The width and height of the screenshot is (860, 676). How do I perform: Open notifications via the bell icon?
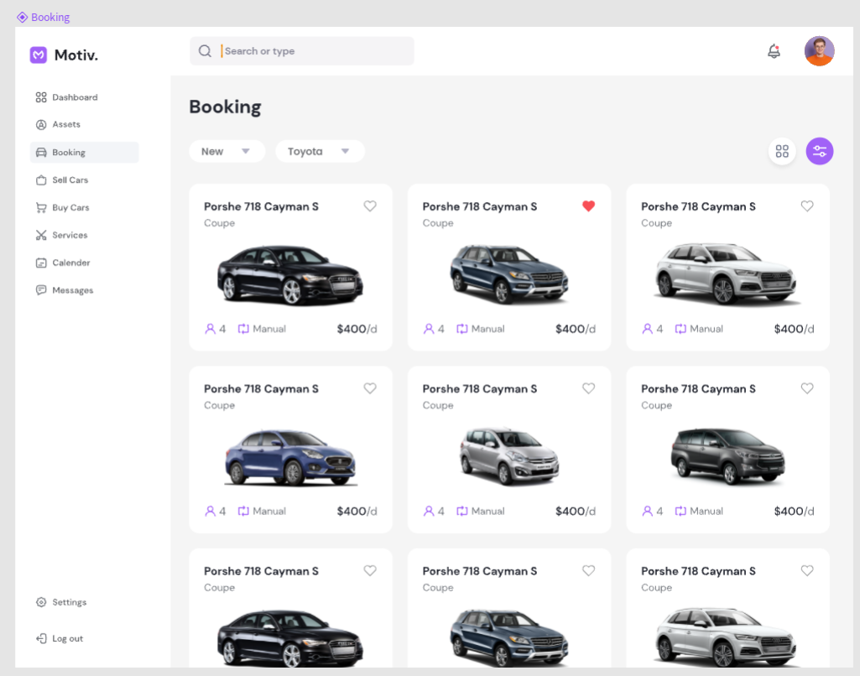tap(774, 51)
